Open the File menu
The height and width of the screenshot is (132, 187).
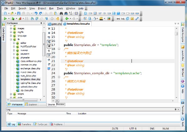coord(6,8)
